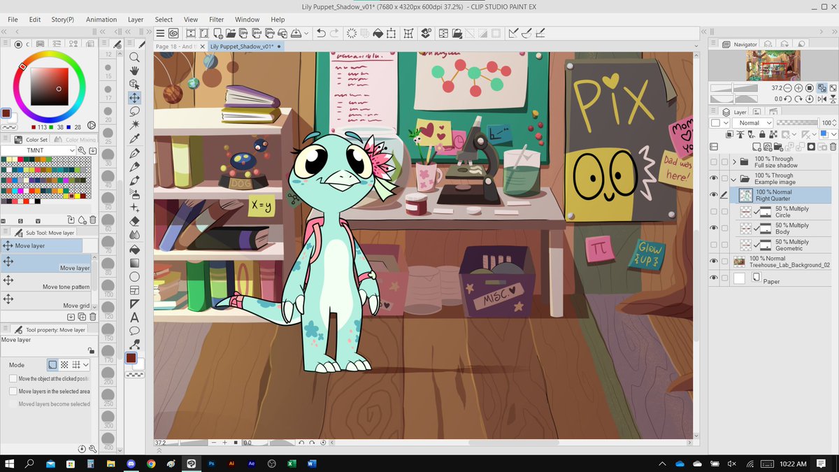
Task: Hide the Paper layer
Action: pyautogui.click(x=714, y=278)
